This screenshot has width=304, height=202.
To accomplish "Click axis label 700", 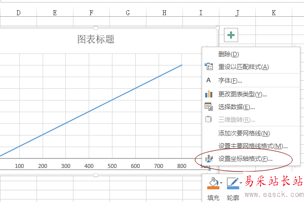I will pyautogui.click(x=159, y=166).
